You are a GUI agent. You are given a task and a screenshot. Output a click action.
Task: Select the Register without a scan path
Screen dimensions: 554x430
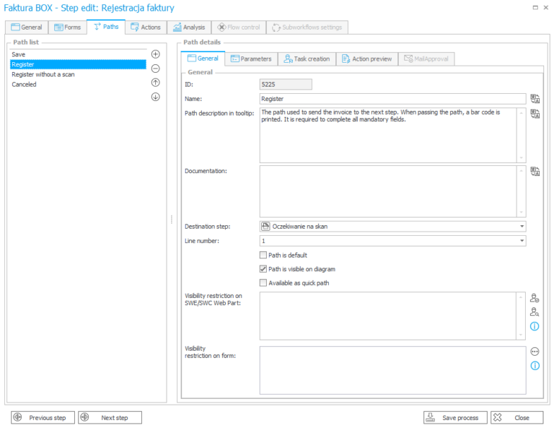tap(78, 74)
